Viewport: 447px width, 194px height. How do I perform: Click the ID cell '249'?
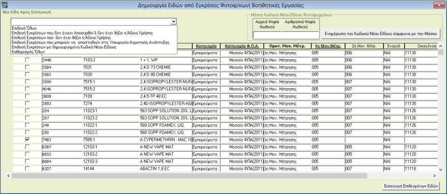(x=62, y=125)
